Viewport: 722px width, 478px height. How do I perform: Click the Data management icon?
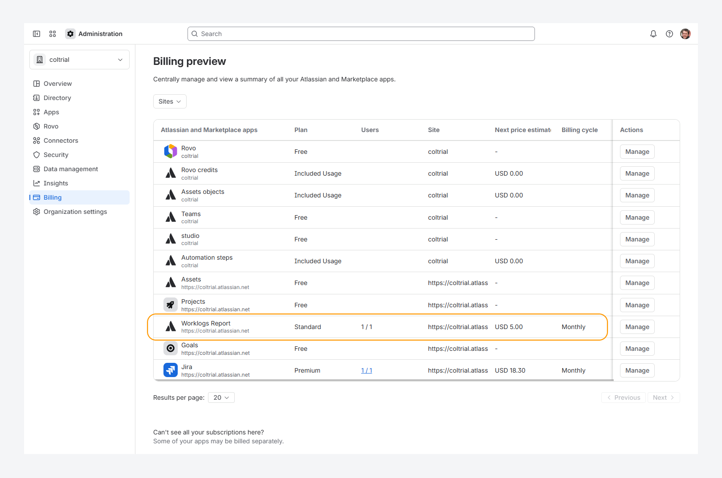point(37,169)
